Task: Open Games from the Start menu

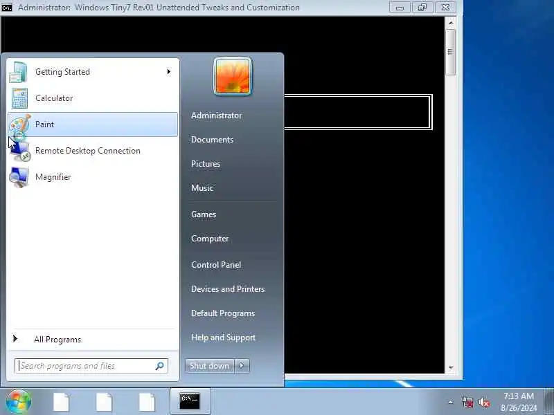Action: click(204, 214)
